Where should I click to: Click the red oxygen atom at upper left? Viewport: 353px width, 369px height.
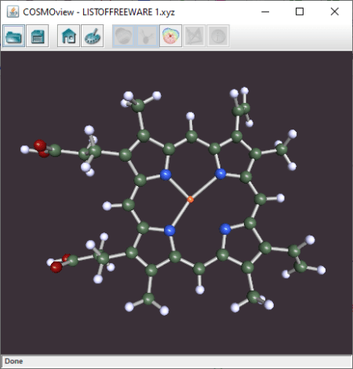click(x=40, y=145)
